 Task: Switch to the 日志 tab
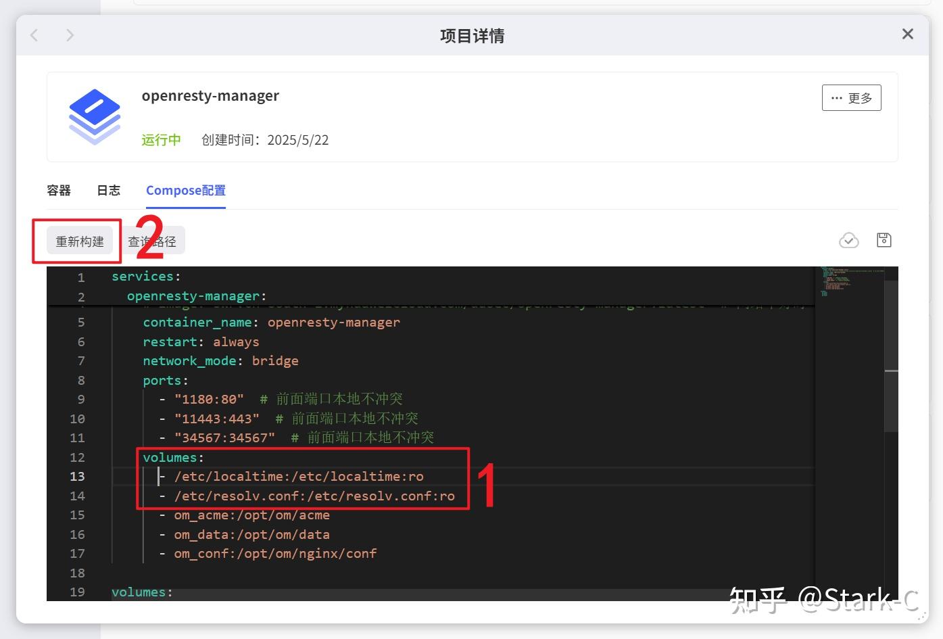pos(107,190)
